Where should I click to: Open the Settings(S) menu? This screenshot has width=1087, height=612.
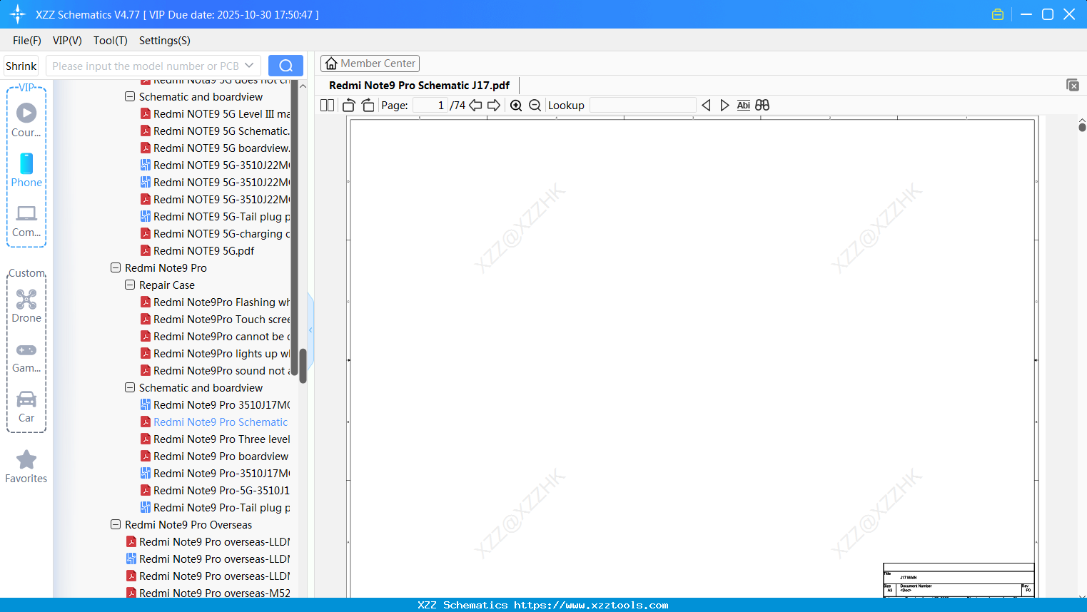click(165, 41)
